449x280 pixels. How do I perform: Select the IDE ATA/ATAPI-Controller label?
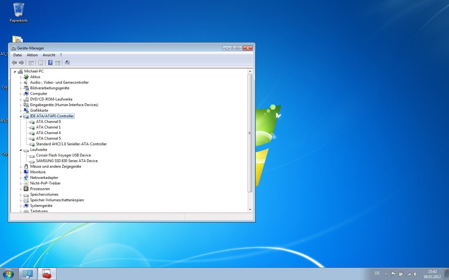click(52, 116)
